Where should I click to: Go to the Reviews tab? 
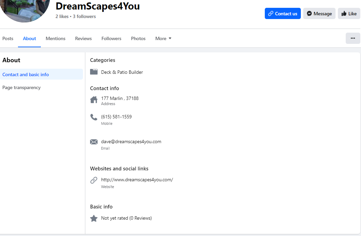pyautogui.click(x=83, y=38)
